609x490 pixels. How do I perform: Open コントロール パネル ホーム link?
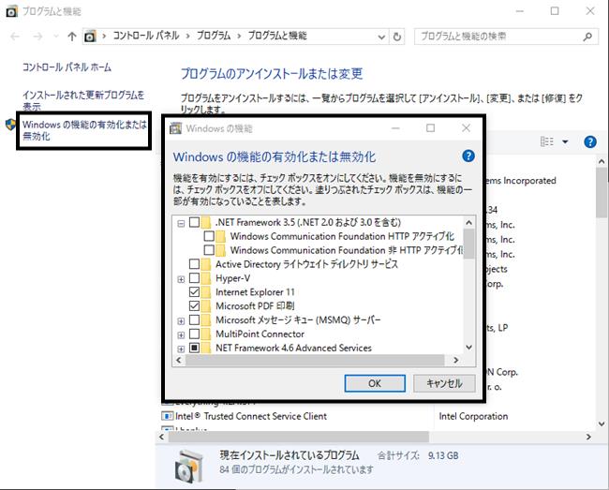coord(67,67)
